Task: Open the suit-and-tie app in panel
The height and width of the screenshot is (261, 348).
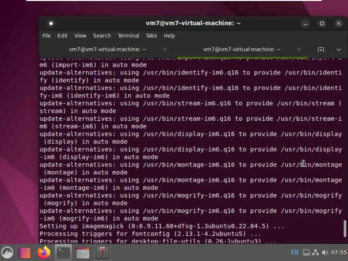Action: (102, 253)
